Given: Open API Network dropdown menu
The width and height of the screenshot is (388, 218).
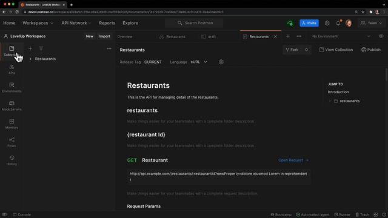Looking at the screenshot, I should 76,23.
